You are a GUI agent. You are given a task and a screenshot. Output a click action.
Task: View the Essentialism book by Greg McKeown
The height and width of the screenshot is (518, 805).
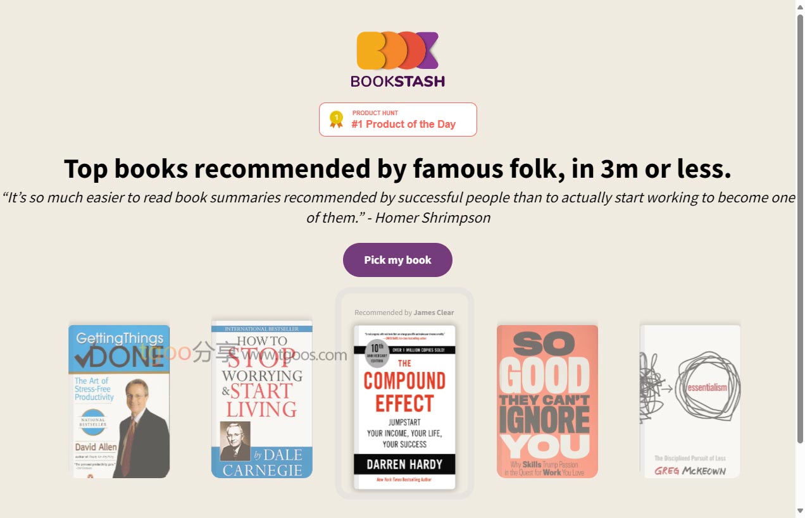tap(690, 401)
